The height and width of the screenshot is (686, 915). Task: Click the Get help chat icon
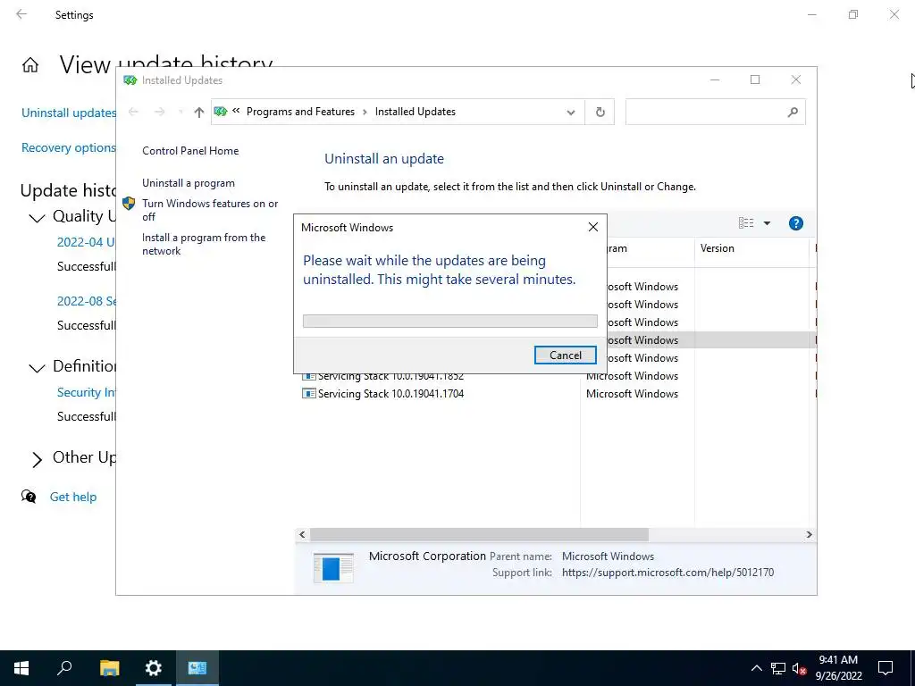point(29,497)
